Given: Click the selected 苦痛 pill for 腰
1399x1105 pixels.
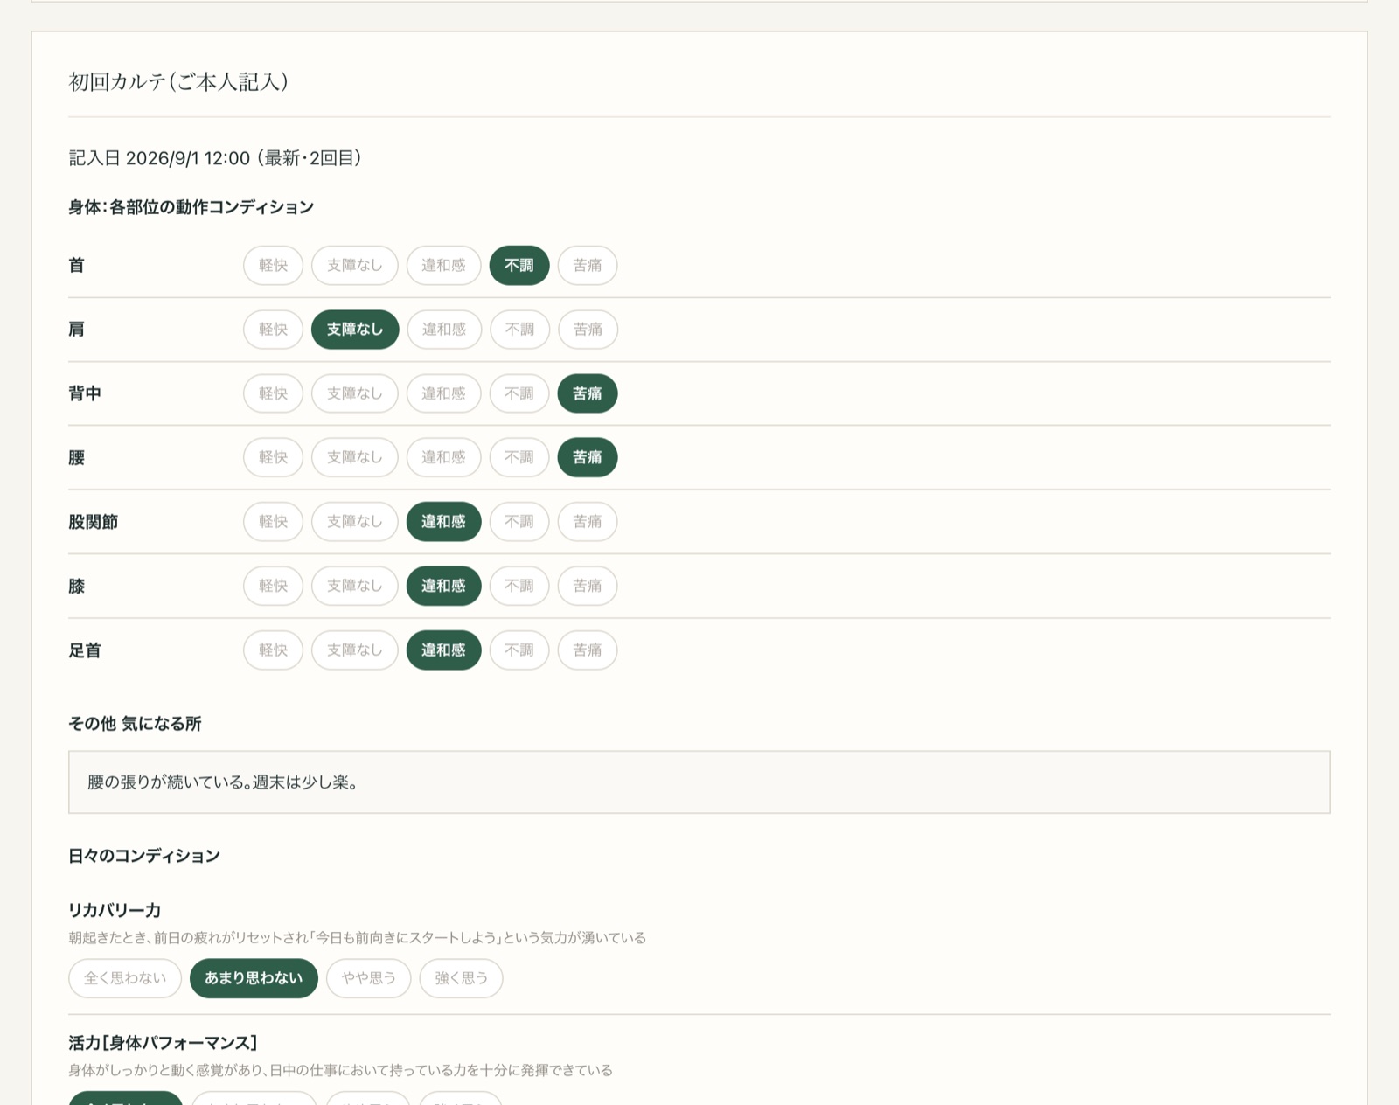Looking at the screenshot, I should pos(588,457).
